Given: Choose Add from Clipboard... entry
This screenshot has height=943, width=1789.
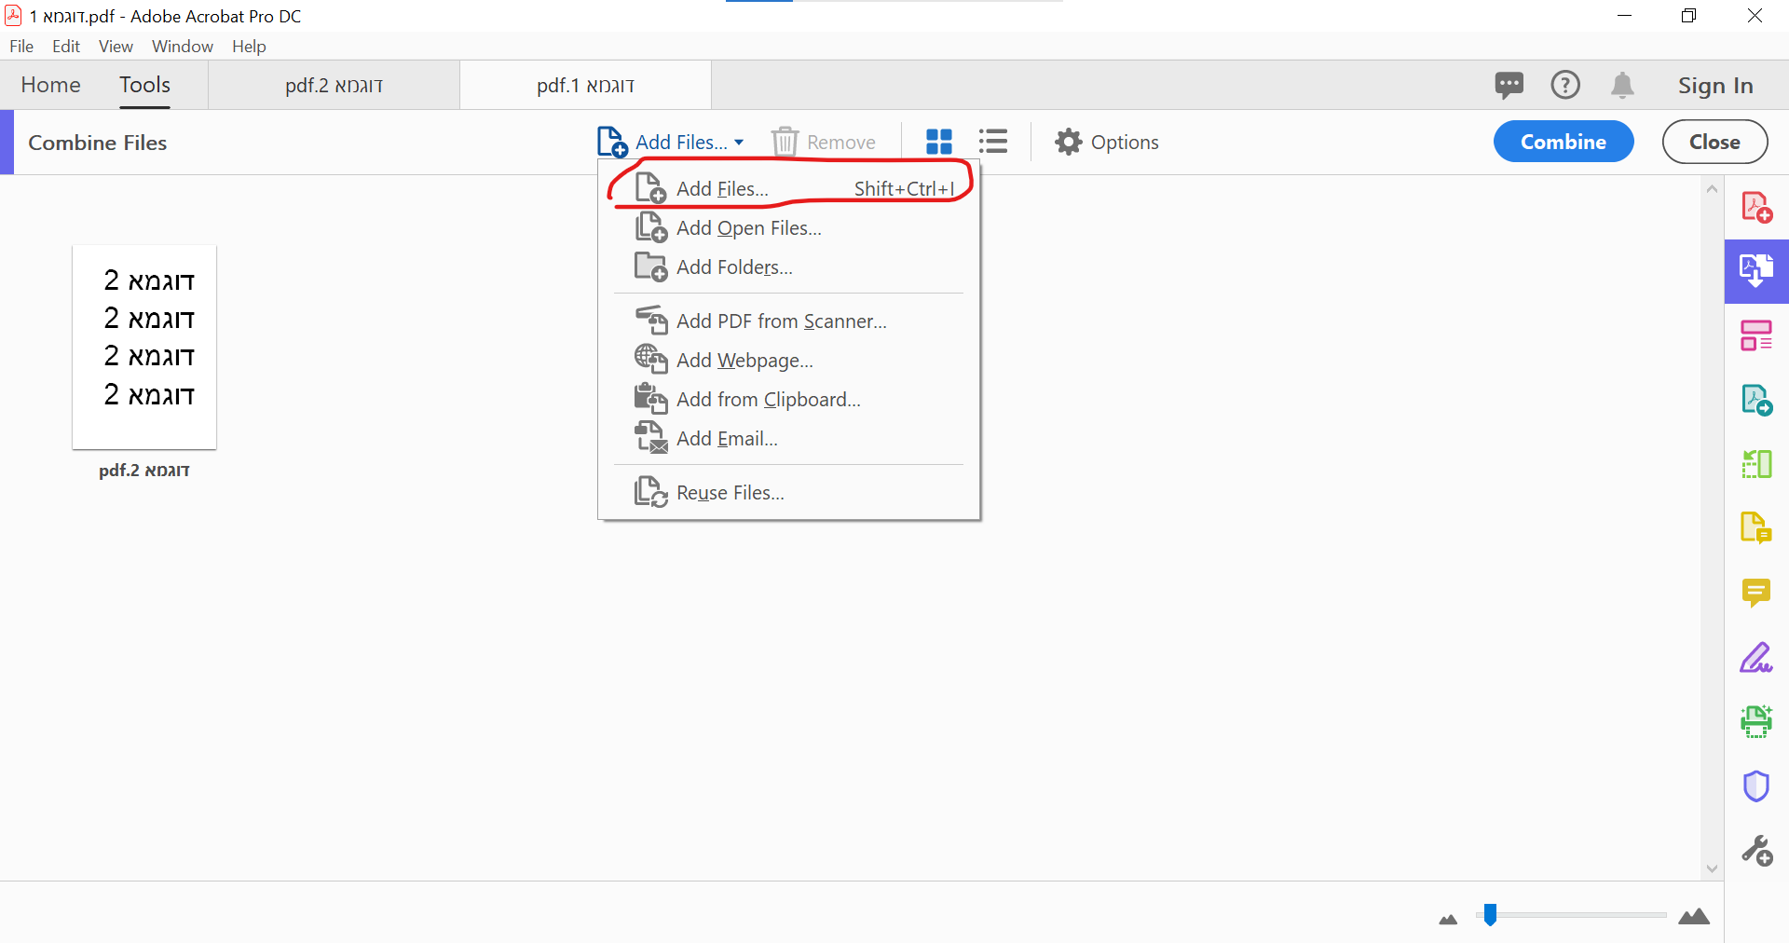Looking at the screenshot, I should [x=789, y=399].
